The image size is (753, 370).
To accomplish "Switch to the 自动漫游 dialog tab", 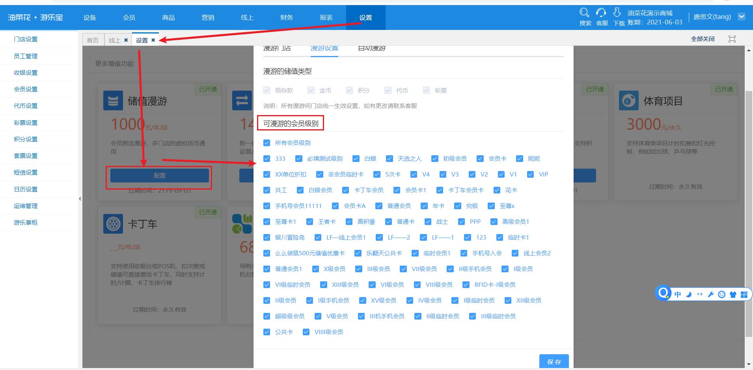I will [x=372, y=48].
